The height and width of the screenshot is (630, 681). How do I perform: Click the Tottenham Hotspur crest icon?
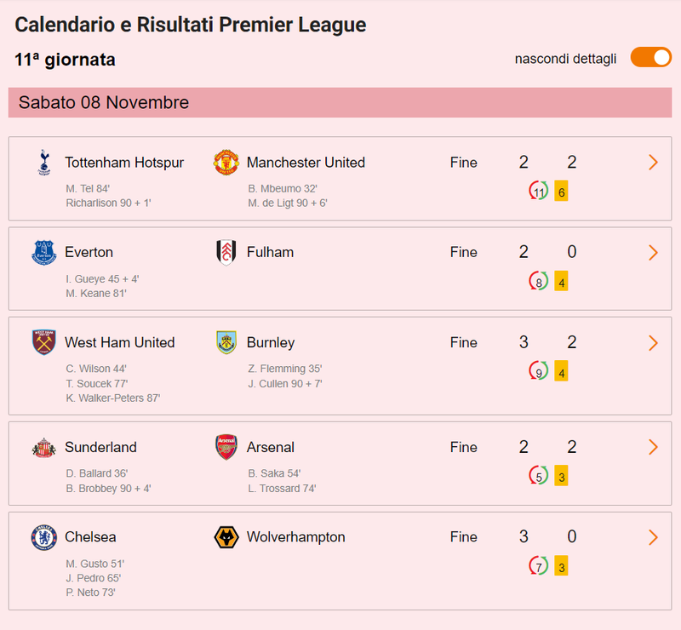point(43,163)
